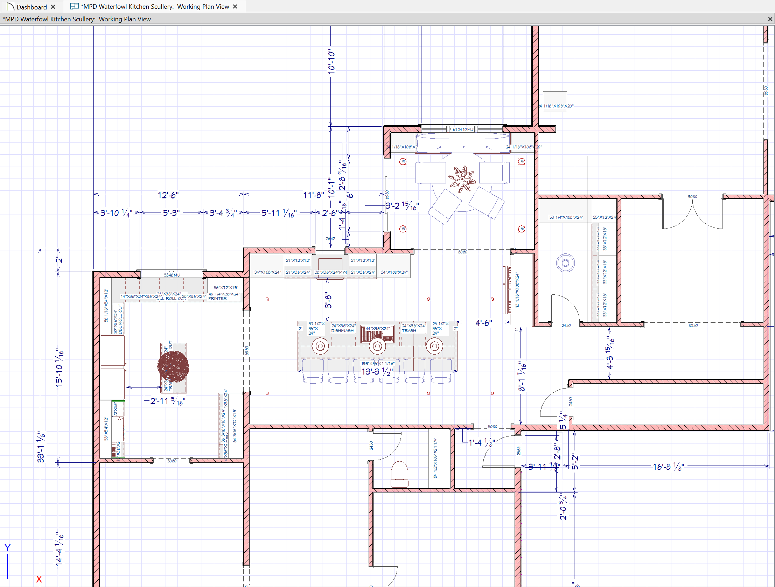The image size is (775, 587).
Task: Select the star-shaped plant symbol in the sunroom
Action: 462,179
